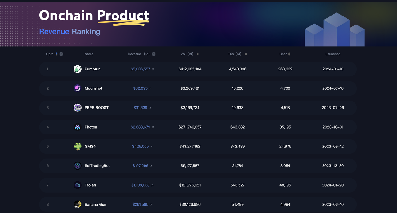397x213 pixels.
Task: Click the SolTradingBot logo icon
Action: click(78, 166)
